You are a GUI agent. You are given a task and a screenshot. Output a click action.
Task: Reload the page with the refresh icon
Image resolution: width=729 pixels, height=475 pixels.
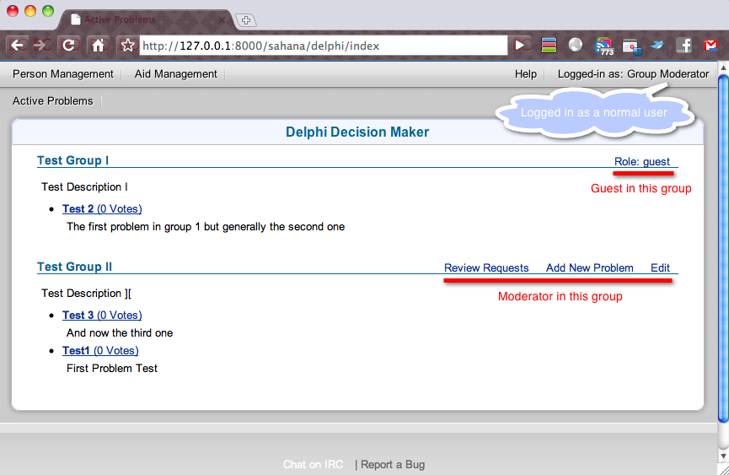[70, 46]
